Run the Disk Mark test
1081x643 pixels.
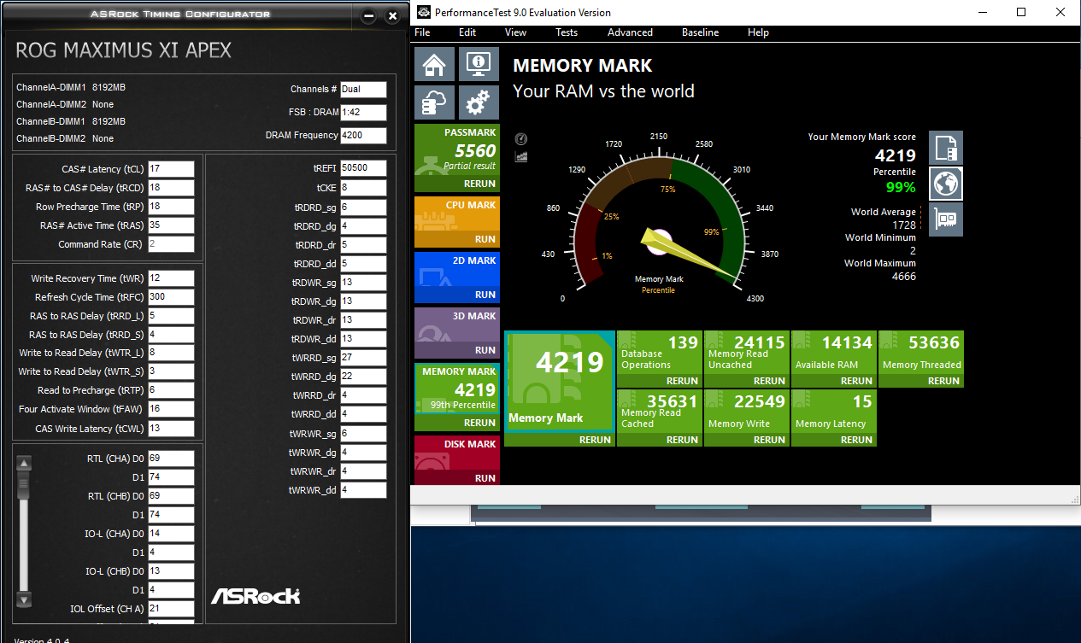pyautogui.click(x=485, y=478)
